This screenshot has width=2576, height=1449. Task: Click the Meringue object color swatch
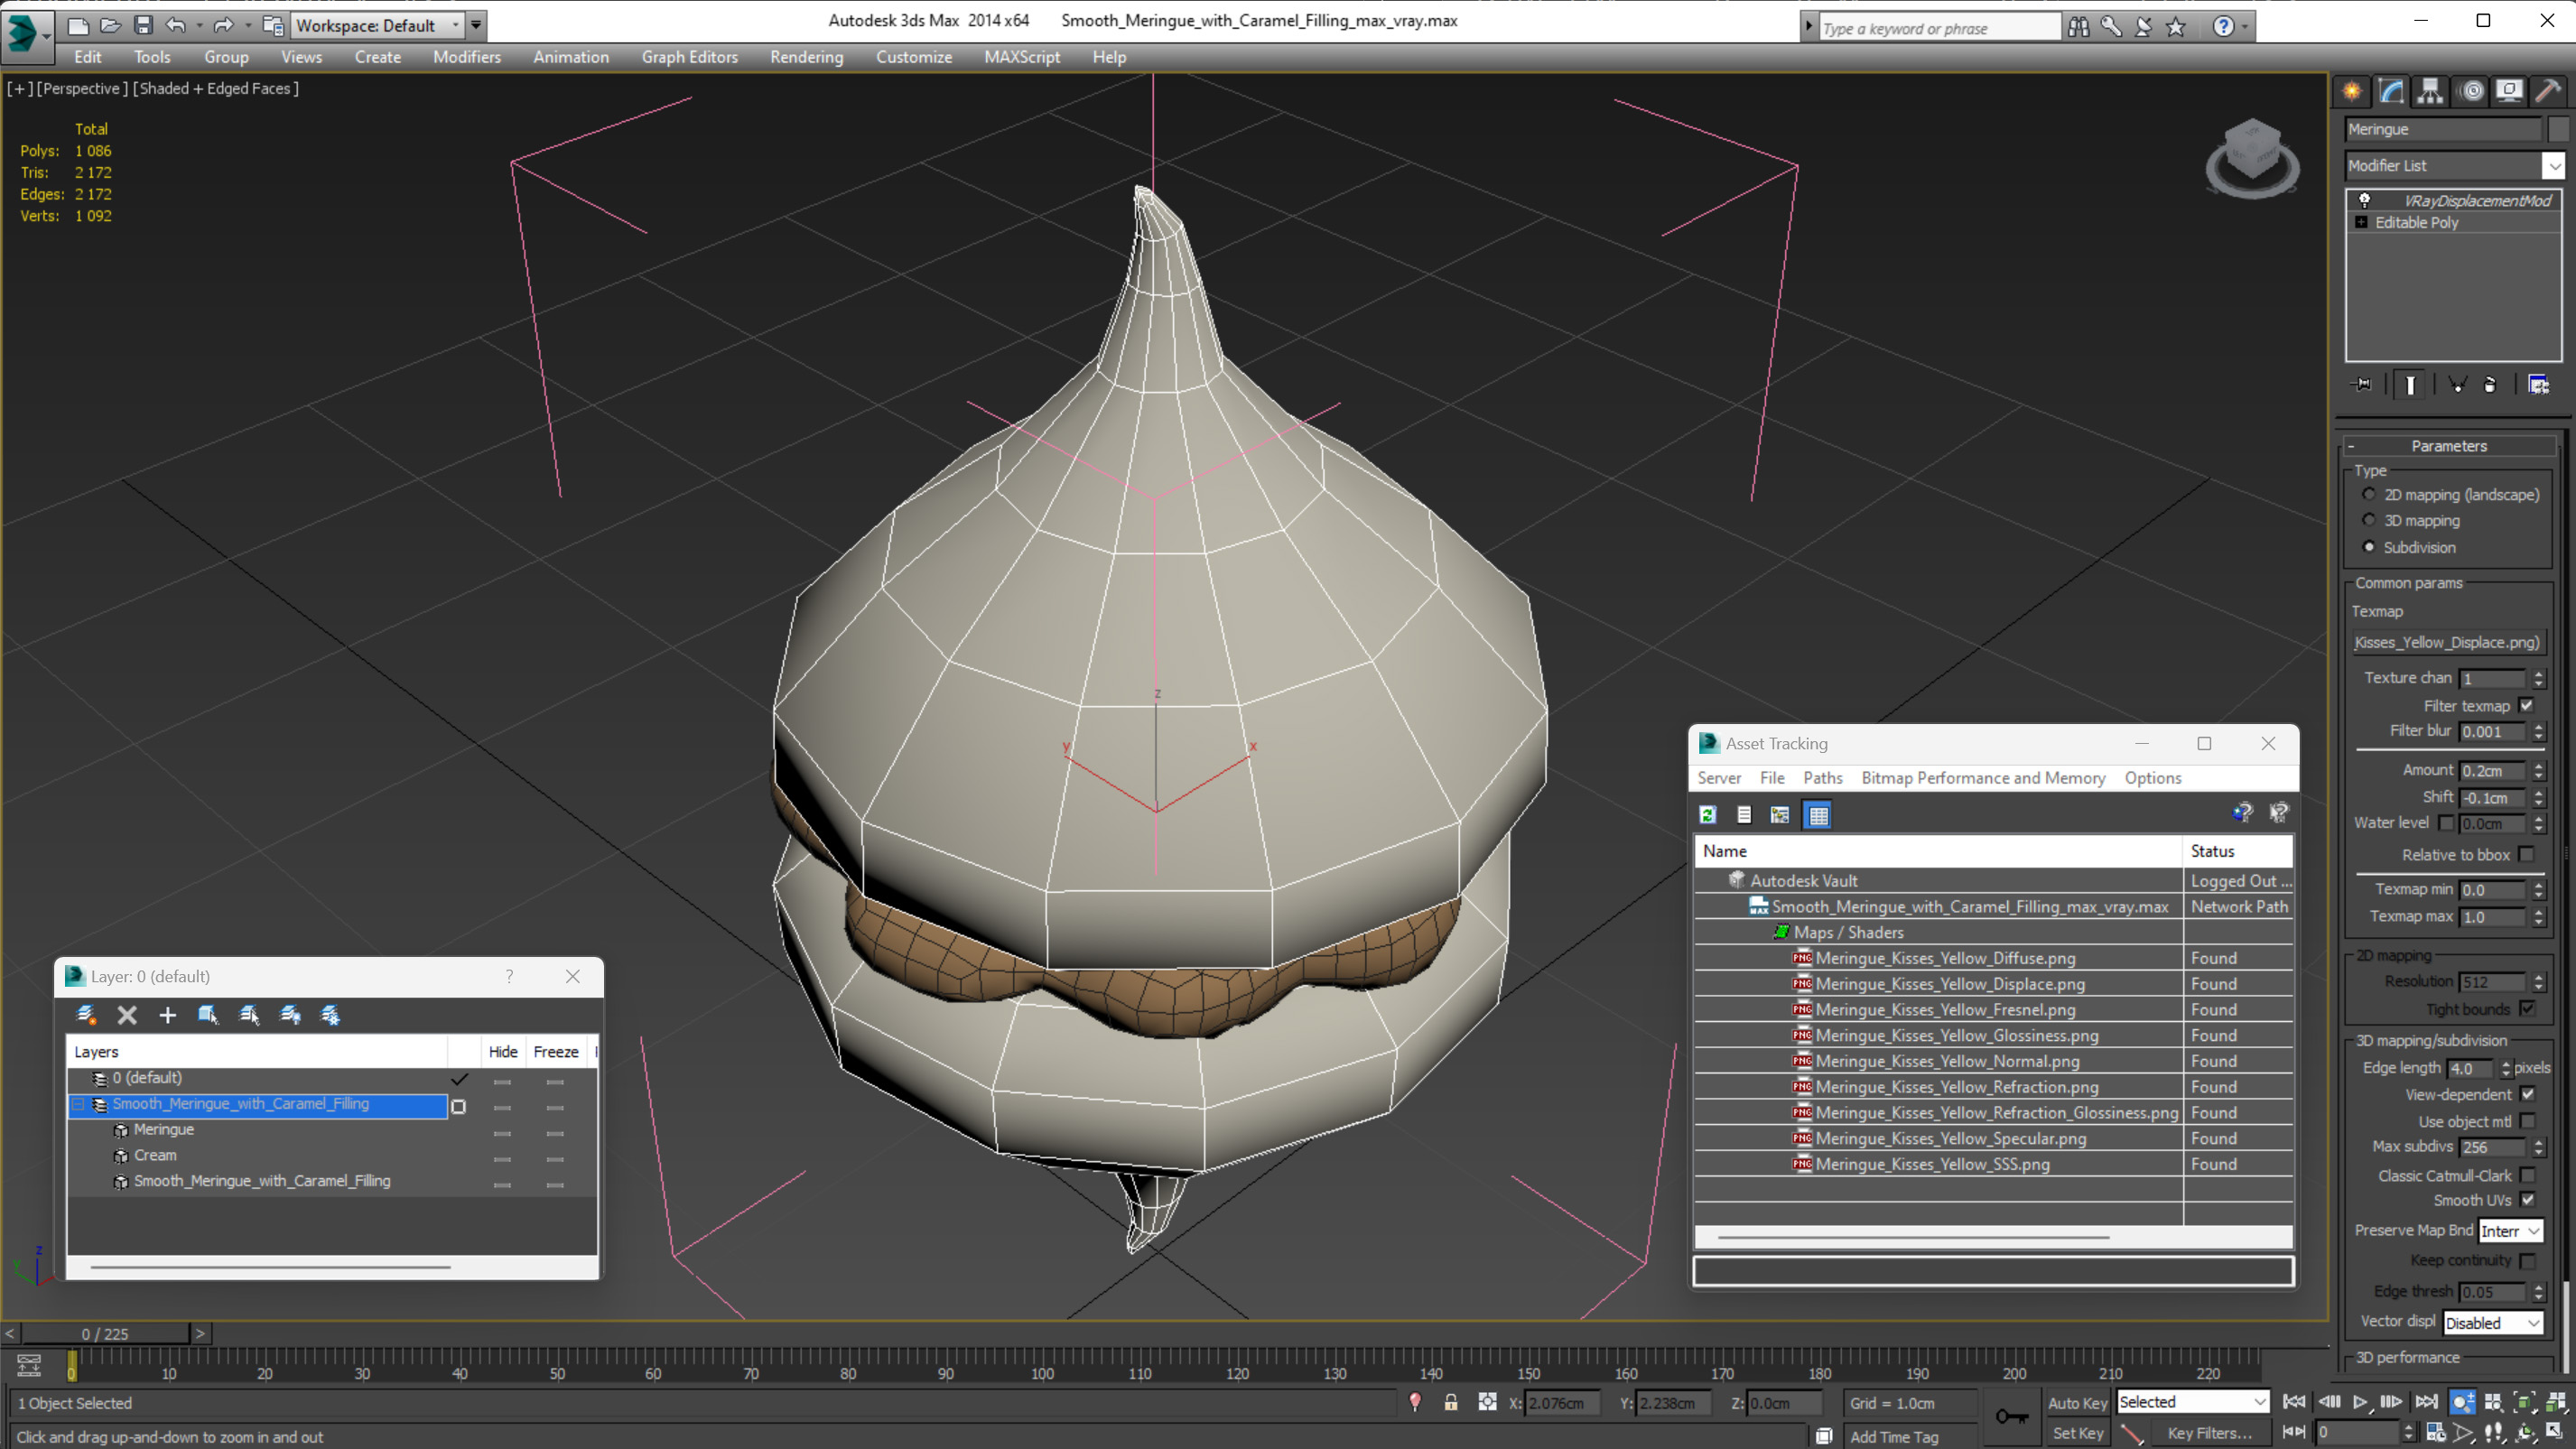point(2557,129)
